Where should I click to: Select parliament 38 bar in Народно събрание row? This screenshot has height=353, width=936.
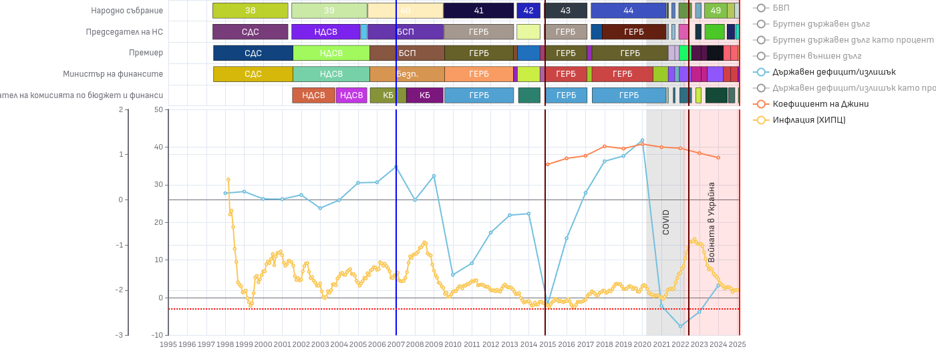pyautogui.click(x=251, y=11)
